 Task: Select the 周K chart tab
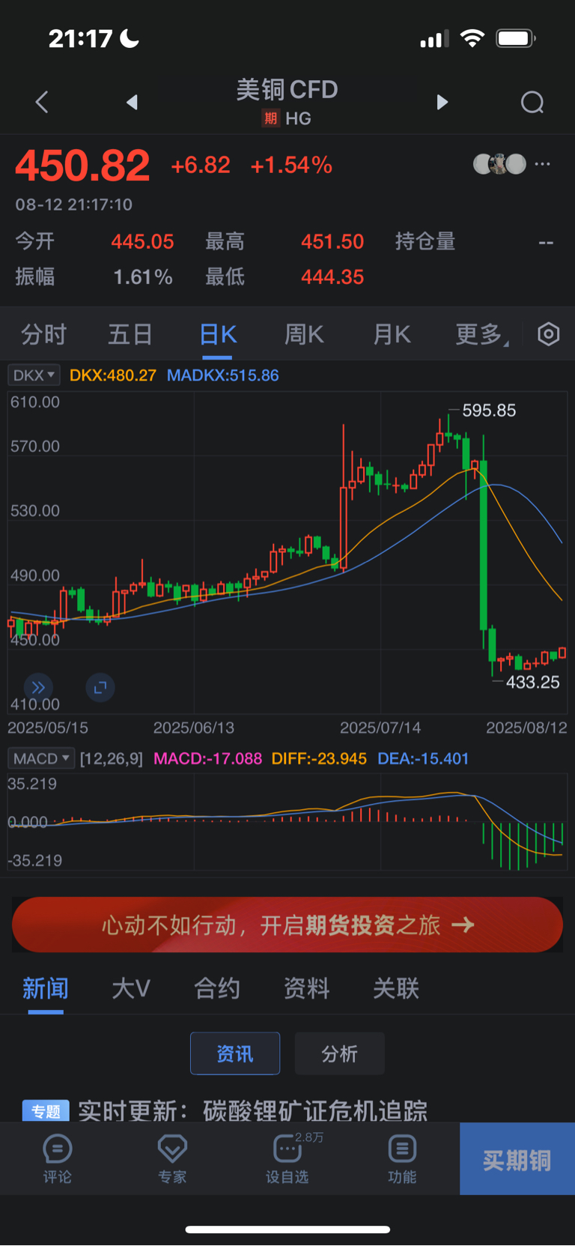304,334
